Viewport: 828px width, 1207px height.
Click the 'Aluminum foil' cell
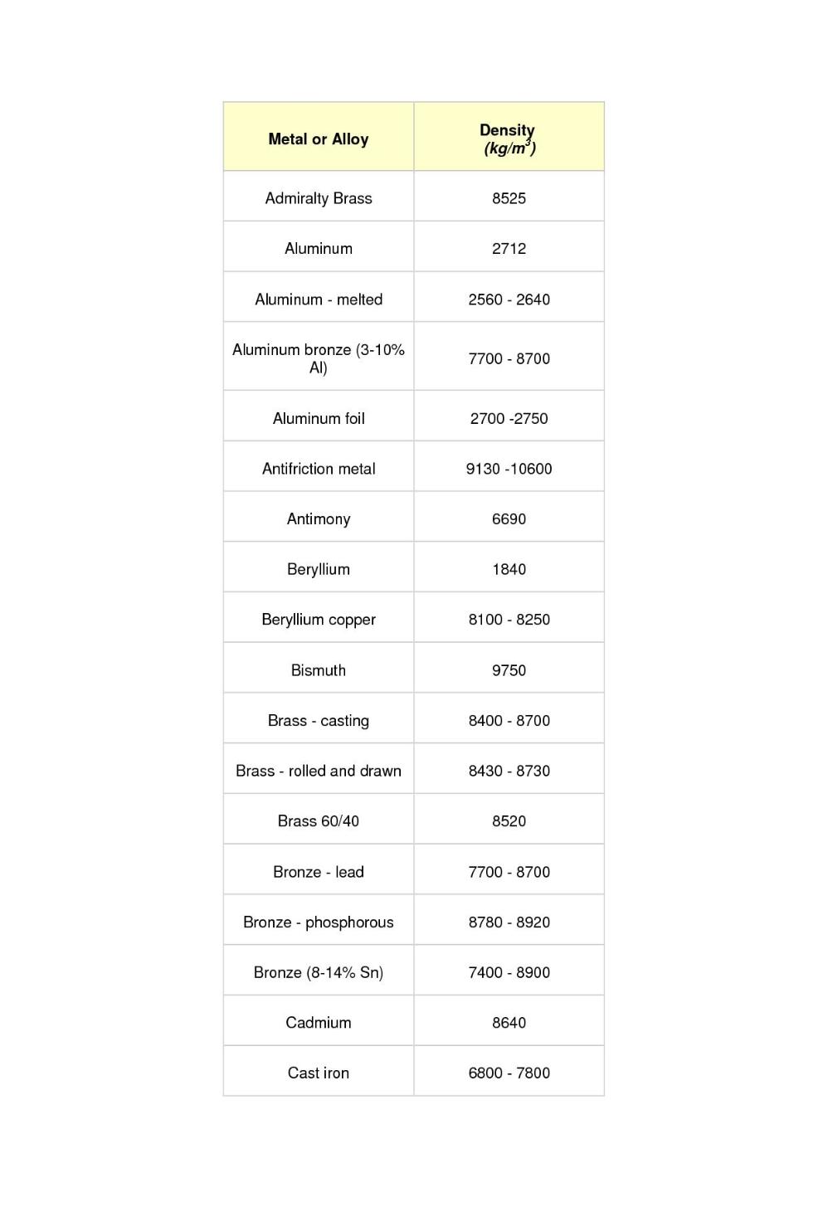tap(319, 419)
